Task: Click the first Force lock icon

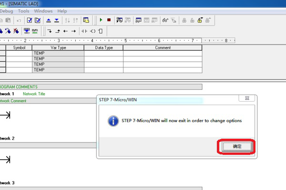Action: click(x=184, y=20)
